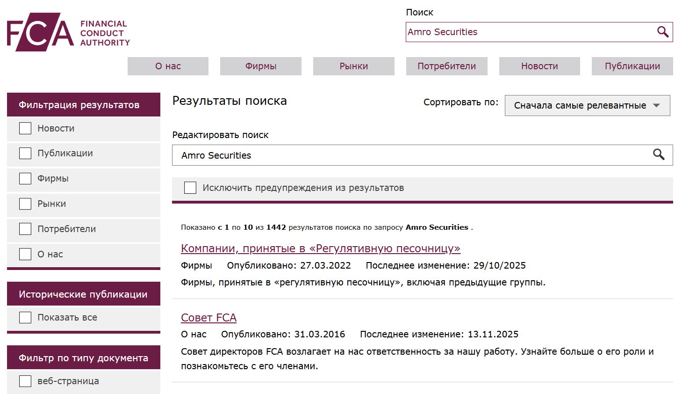675x394 pixels.
Task: Enable the веб-страница document type filter
Action: (25, 381)
